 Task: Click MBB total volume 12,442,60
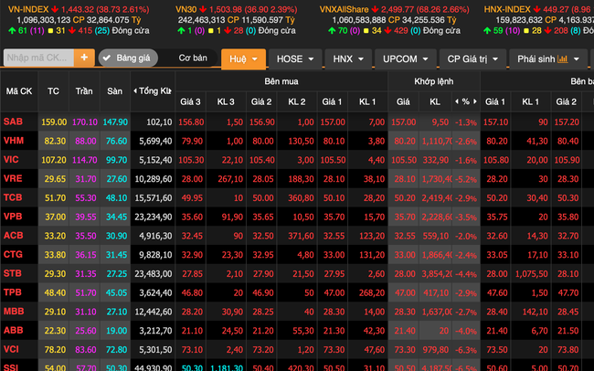point(153,312)
